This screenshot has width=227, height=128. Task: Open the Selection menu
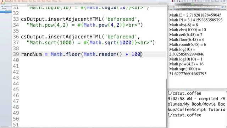pos(24,1)
